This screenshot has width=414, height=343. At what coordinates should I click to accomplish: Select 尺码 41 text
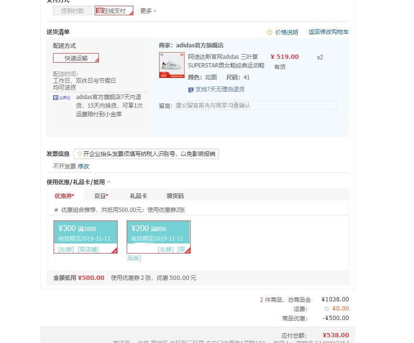click(x=238, y=77)
